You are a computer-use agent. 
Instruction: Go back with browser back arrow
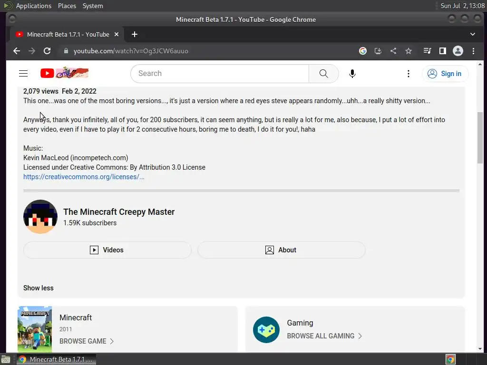17,51
